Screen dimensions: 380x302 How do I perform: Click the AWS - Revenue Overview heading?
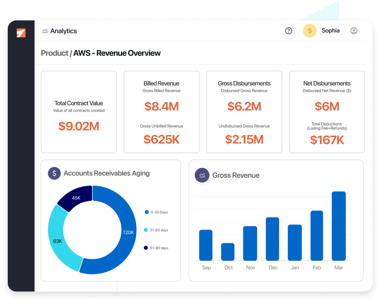(117, 53)
